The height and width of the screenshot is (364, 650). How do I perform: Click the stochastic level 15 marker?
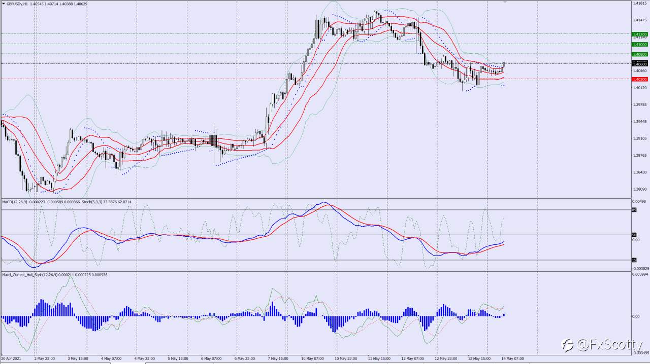point(634,260)
